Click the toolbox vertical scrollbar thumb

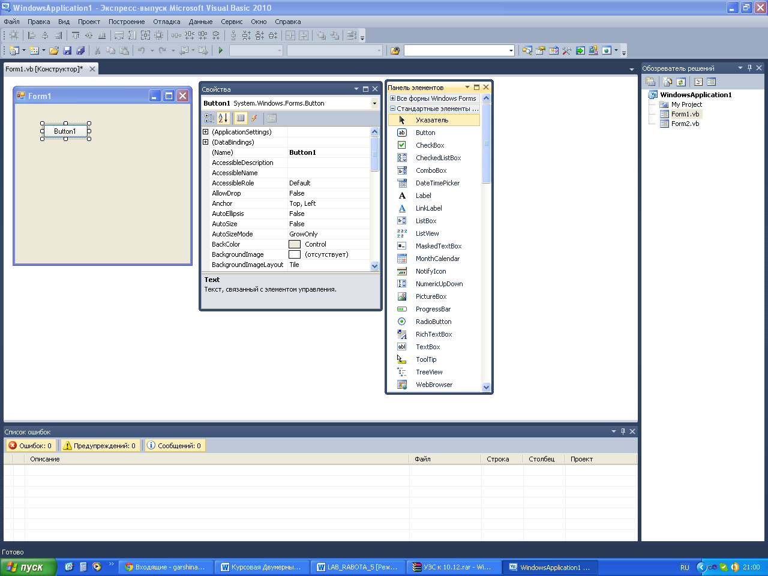(x=487, y=143)
